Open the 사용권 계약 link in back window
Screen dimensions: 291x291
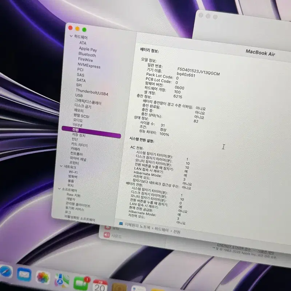point(266,252)
